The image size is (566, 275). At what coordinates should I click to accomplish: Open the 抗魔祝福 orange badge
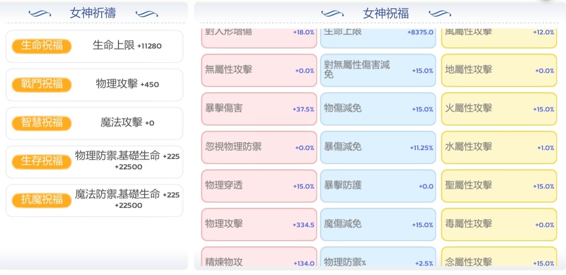coord(42,201)
